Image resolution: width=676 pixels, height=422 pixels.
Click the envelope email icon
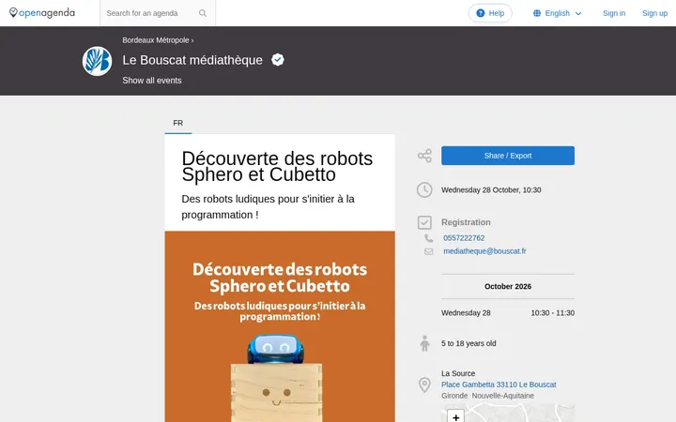coord(428,251)
